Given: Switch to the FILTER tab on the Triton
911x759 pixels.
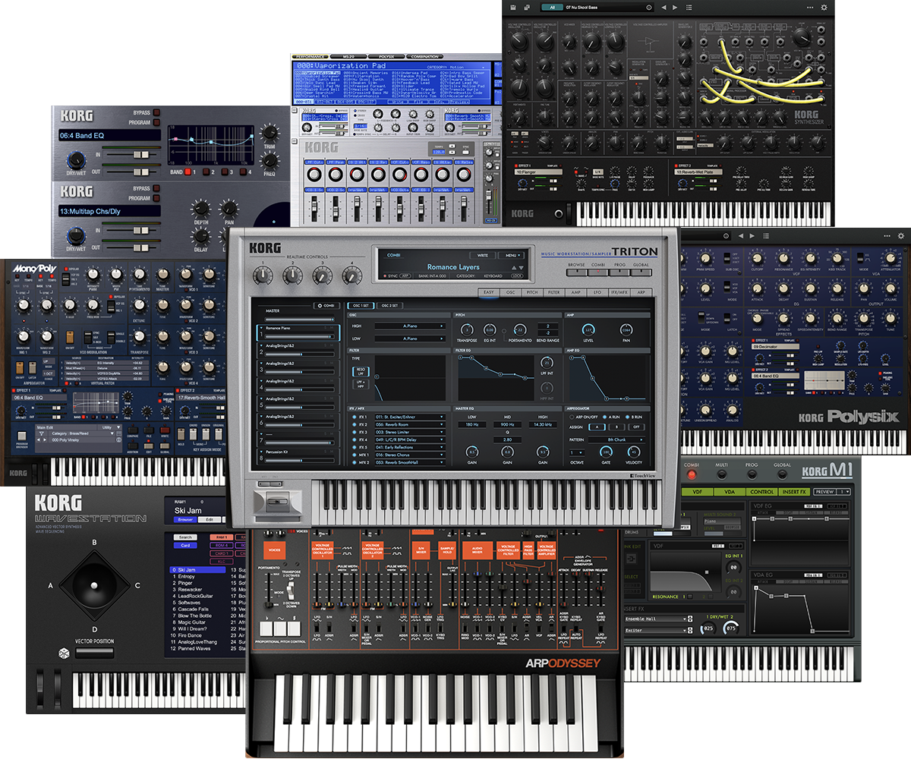Looking at the screenshot, I should pyautogui.click(x=553, y=292).
